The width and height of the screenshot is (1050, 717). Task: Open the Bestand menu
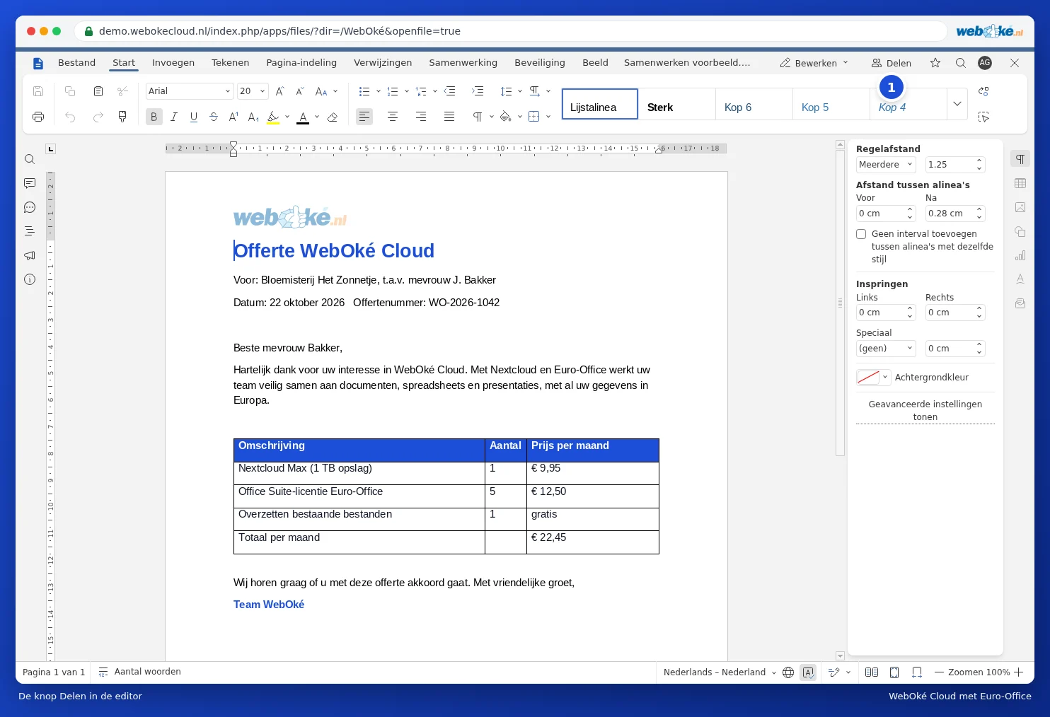tap(76, 63)
